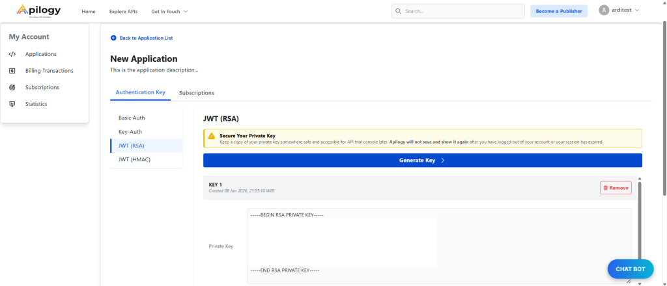Open the Explore APIs link
Screen dimensions: 667x286
pos(123,12)
